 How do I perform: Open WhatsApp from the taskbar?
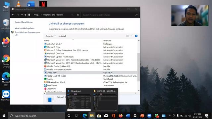click(x=157, y=116)
